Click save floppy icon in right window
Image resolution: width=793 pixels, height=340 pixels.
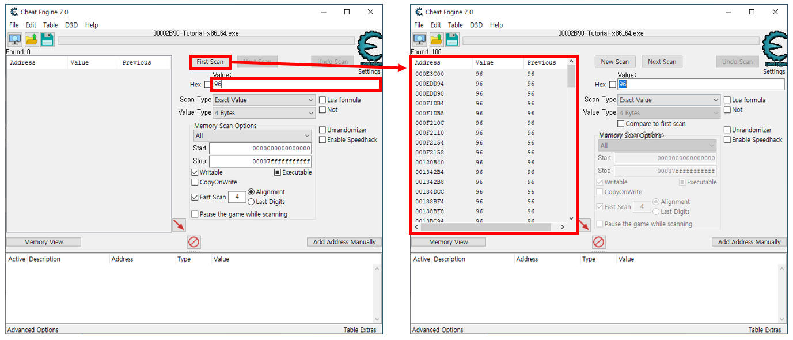pyautogui.click(x=452, y=40)
